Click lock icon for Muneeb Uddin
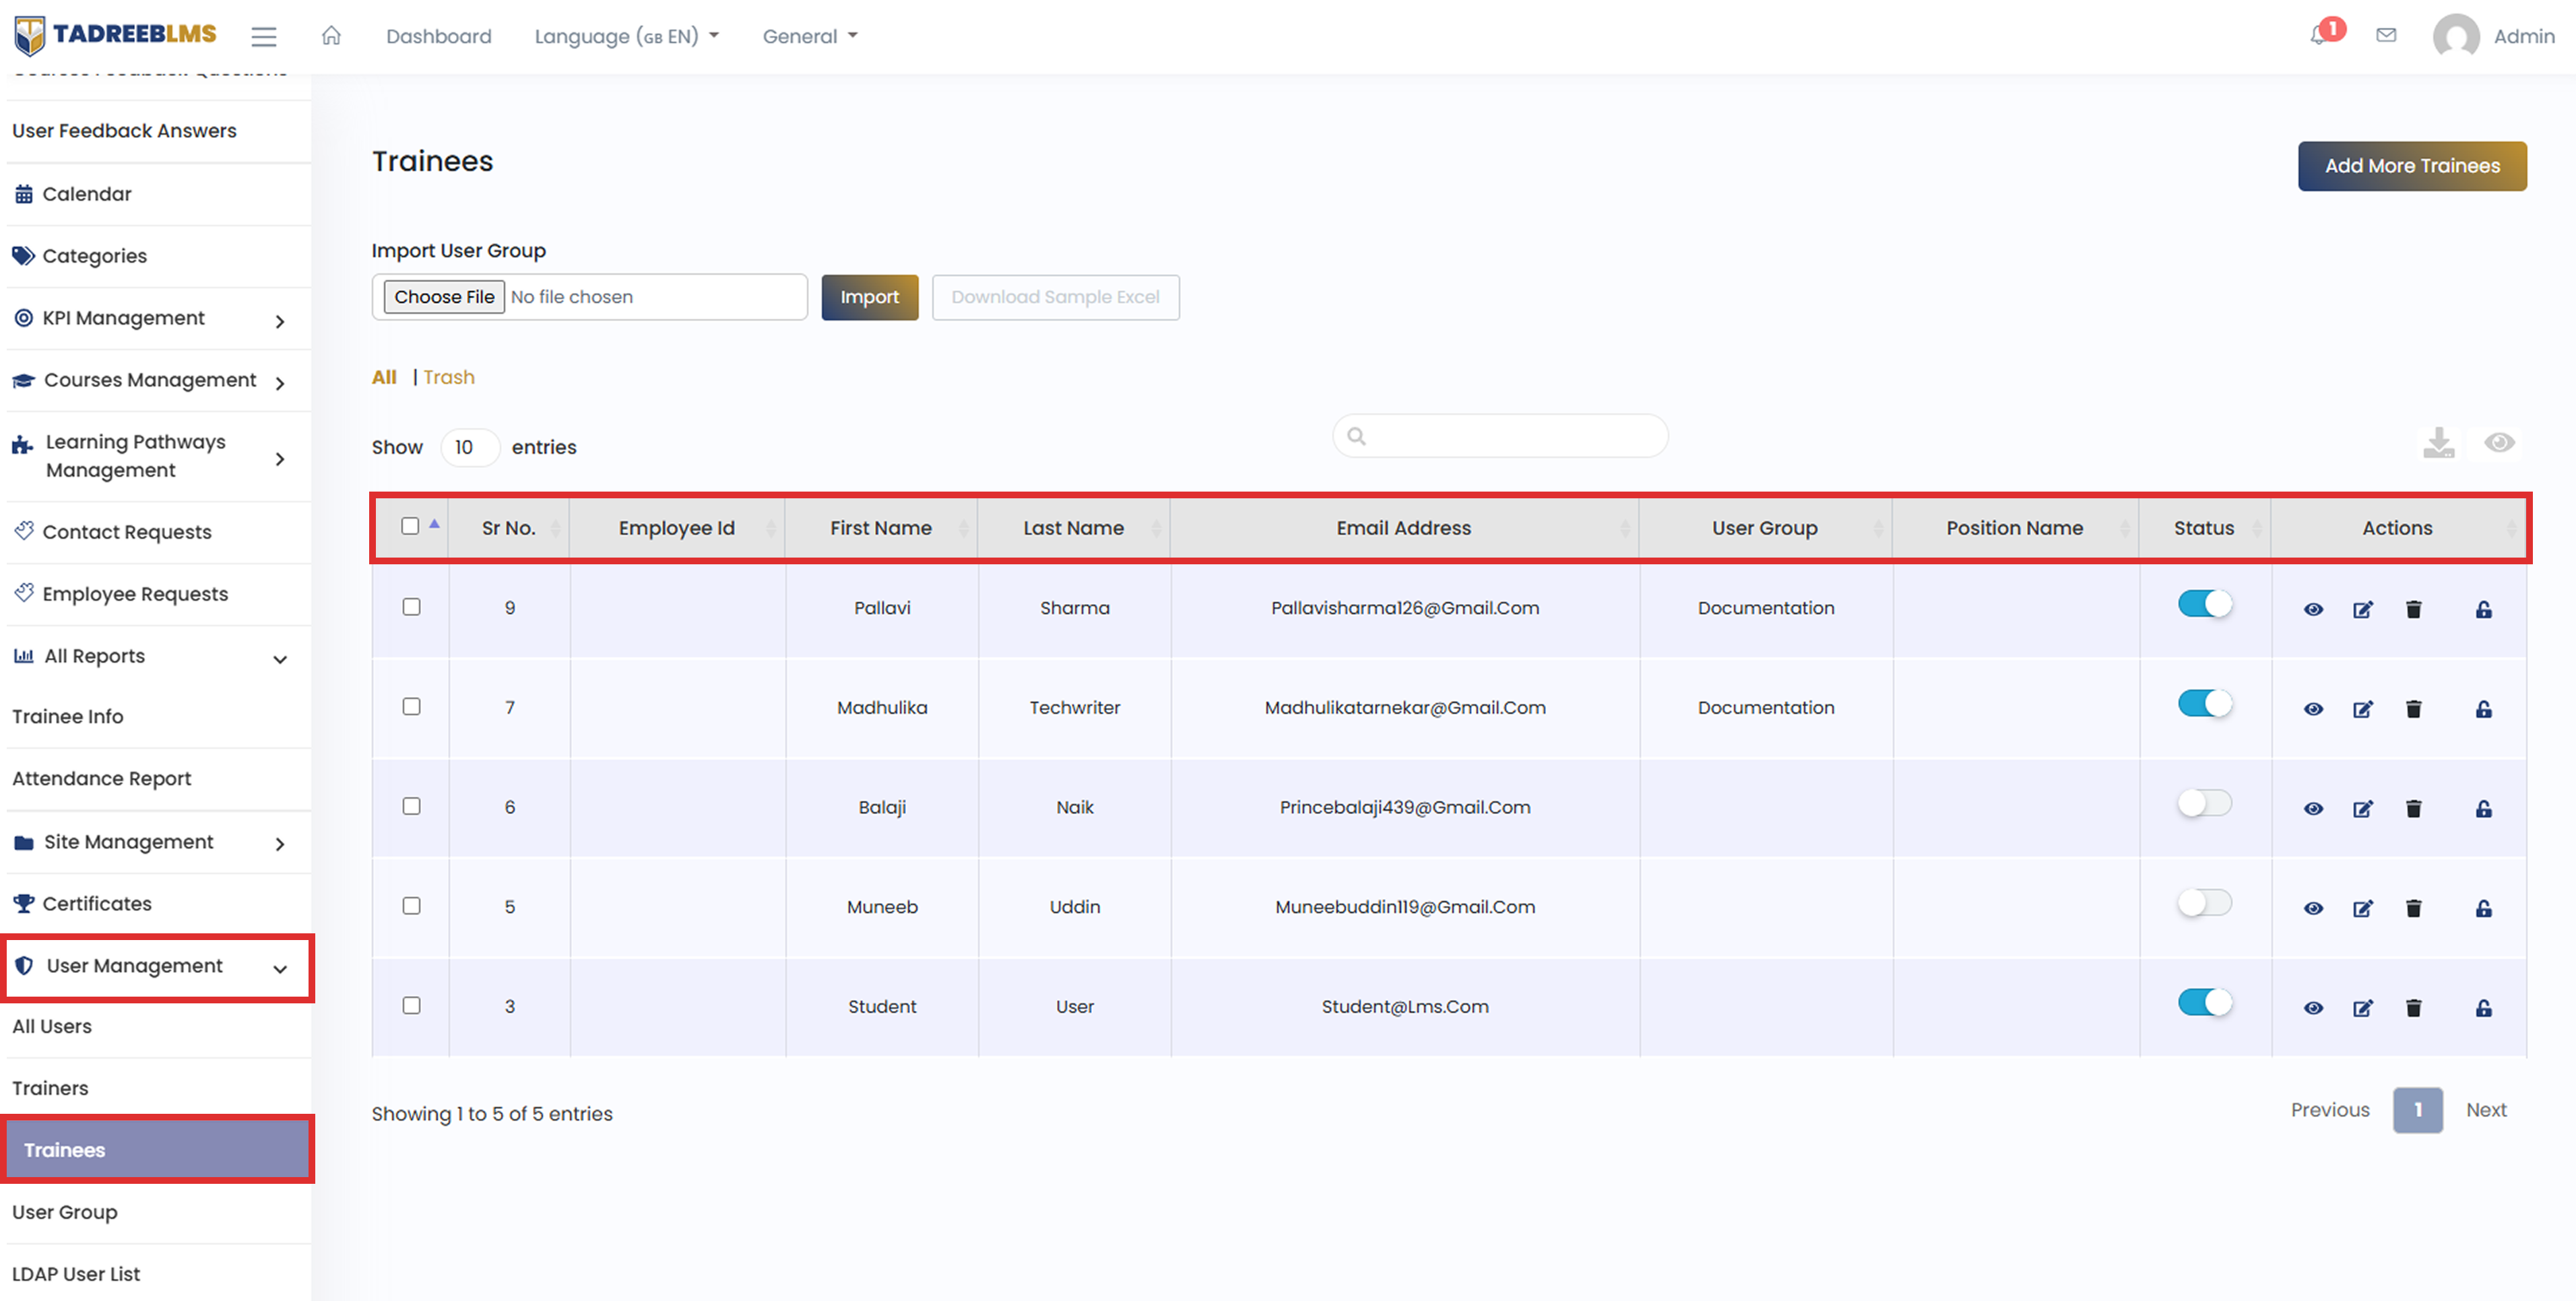This screenshot has width=2576, height=1301. click(2483, 908)
